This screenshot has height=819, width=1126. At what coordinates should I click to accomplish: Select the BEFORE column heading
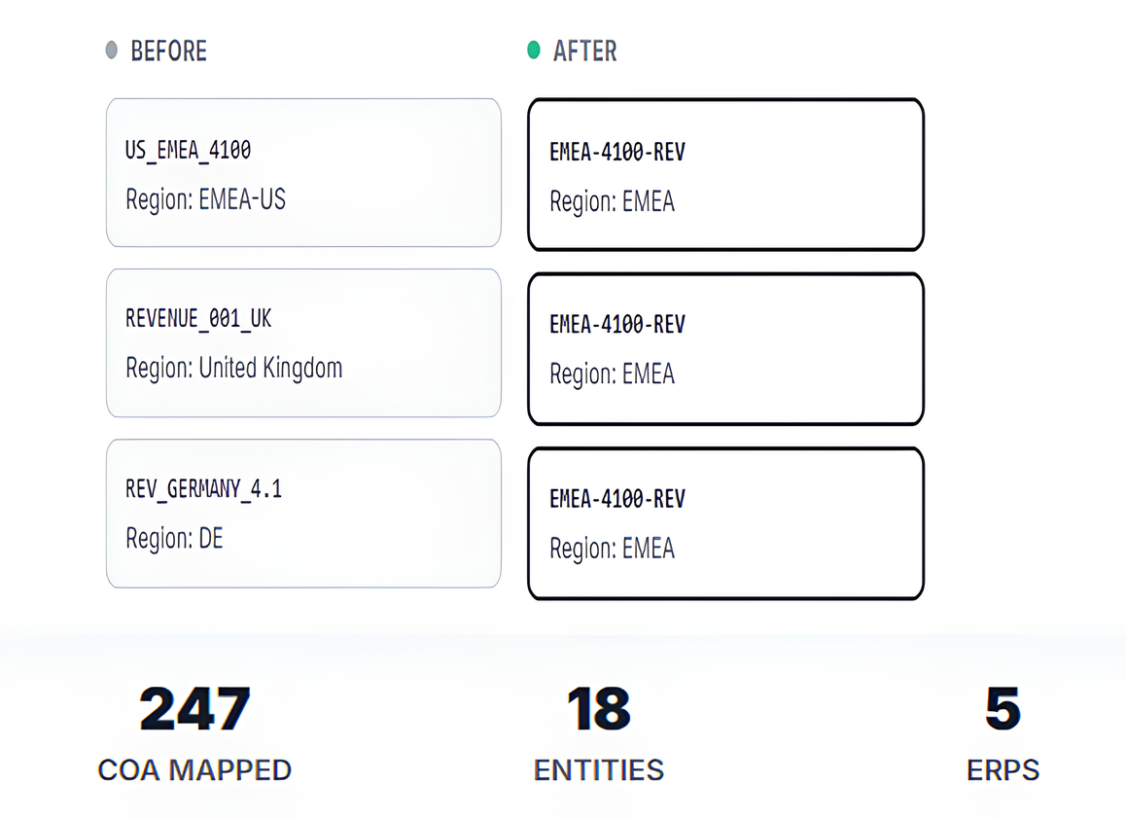coord(168,51)
